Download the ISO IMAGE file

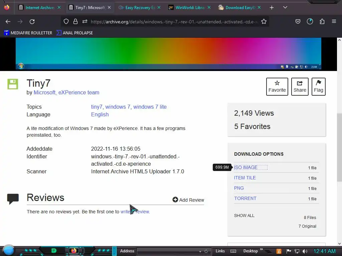point(245,167)
